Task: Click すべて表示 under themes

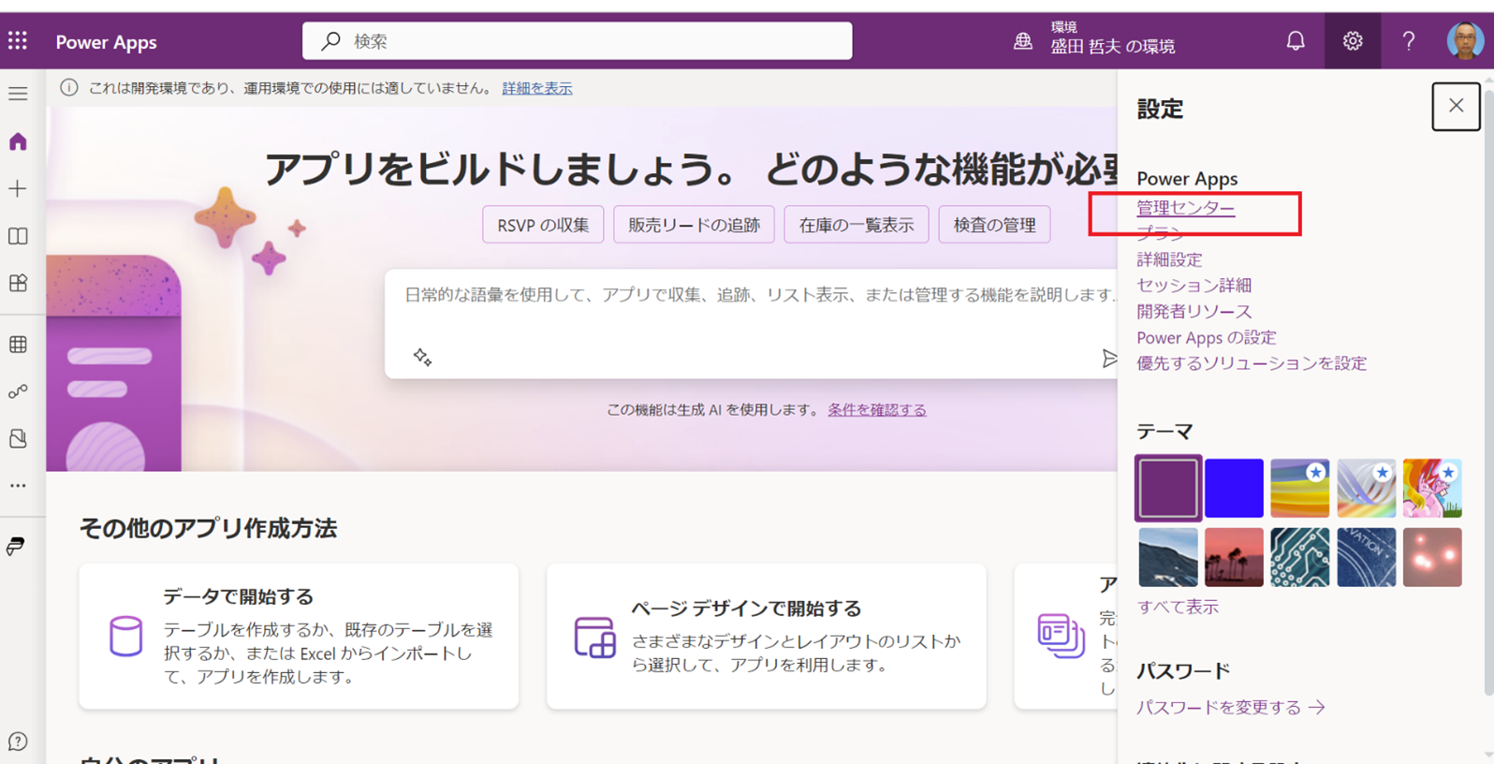Action: click(x=1178, y=607)
